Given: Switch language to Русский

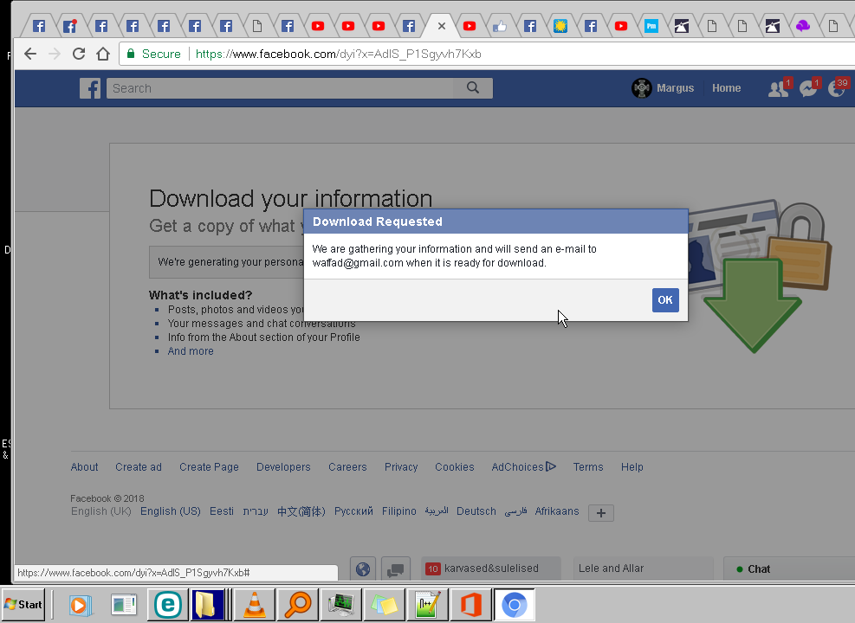Looking at the screenshot, I should click(x=353, y=511).
